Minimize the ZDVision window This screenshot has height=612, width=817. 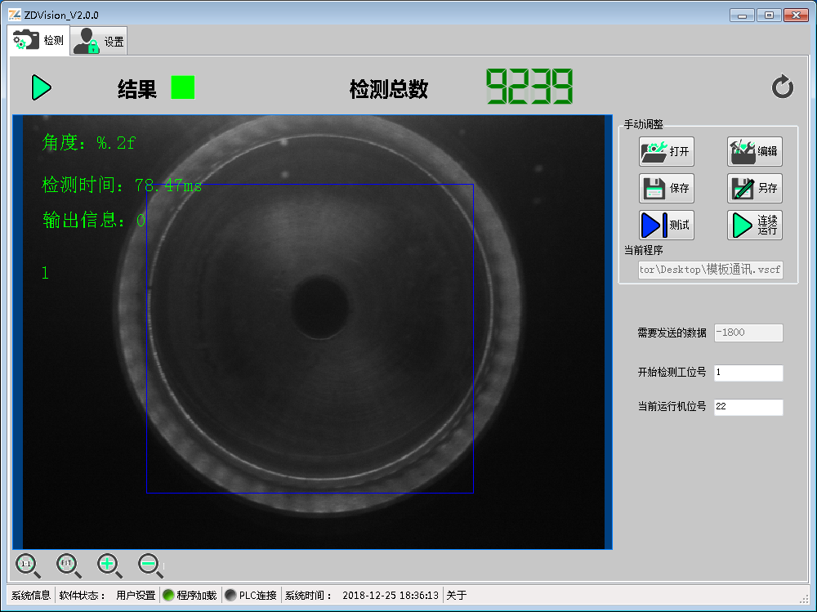(x=742, y=16)
